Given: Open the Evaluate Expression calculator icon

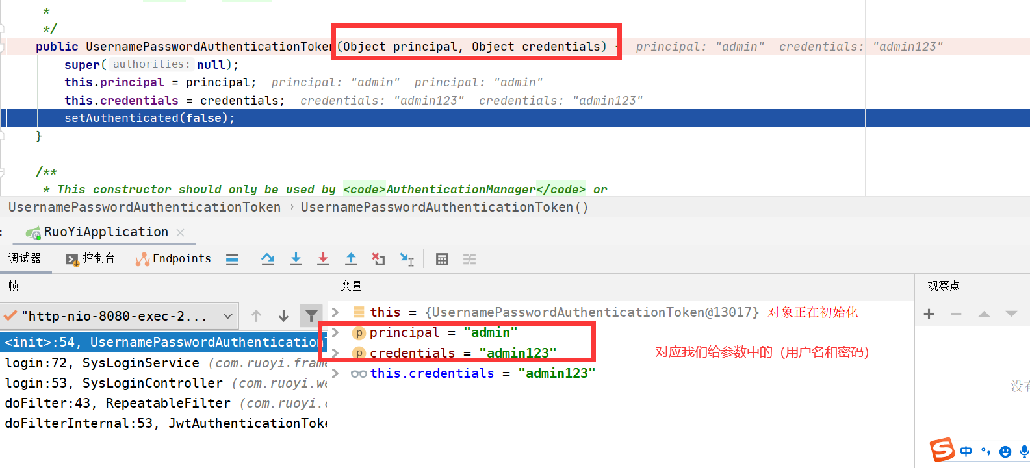Looking at the screenshot, I should (442, 260).
